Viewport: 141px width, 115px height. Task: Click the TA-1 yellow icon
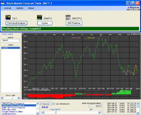click(8, 17)
